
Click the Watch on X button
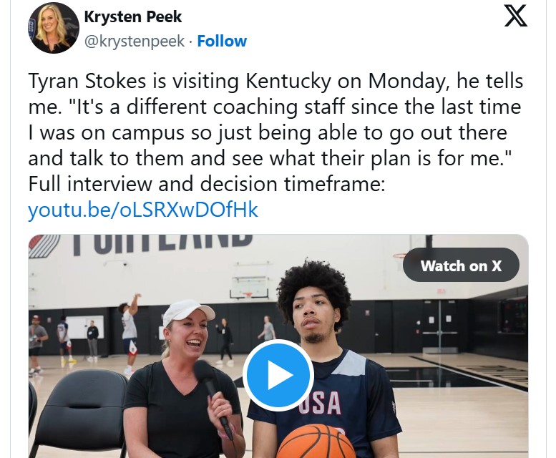tap(461, 266)
